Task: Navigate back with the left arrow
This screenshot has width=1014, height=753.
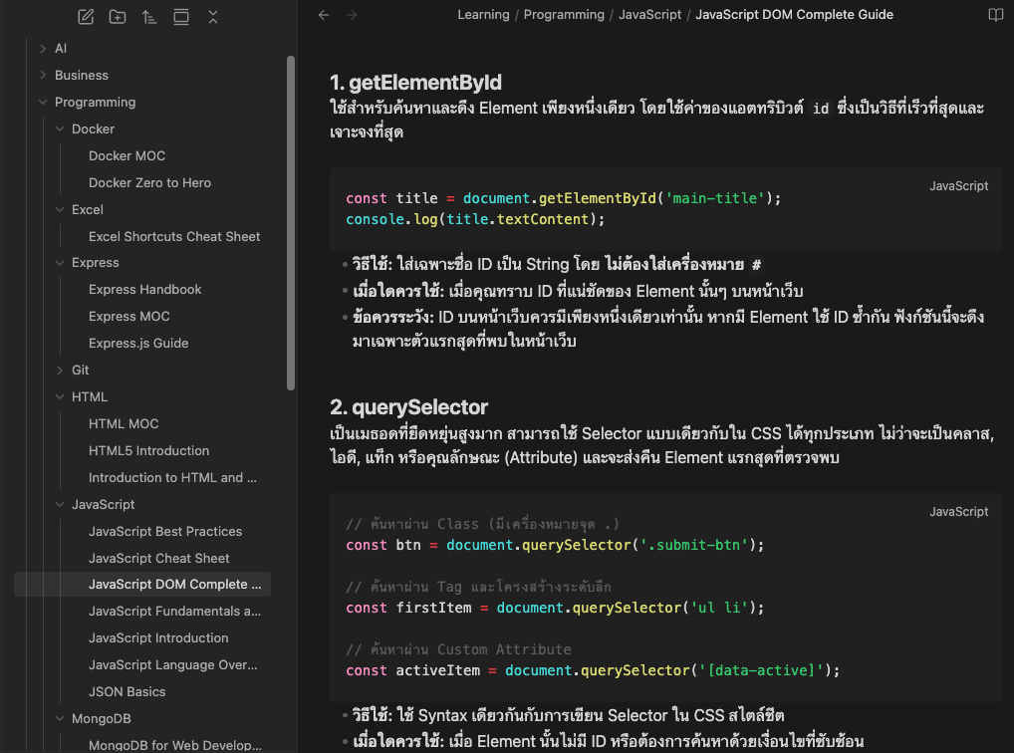Action: click(324, 15)
